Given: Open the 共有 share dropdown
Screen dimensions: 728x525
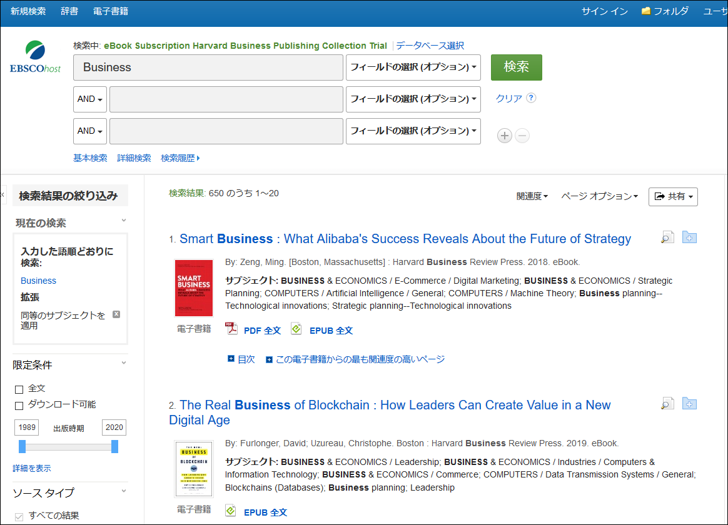Looking at the screenshot, I should pos(673,197).
